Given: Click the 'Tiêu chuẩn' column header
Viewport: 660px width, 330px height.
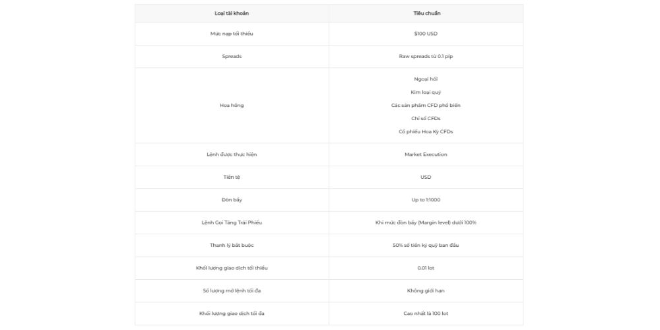Looking at the screenshot, I should tap(426, 13).
